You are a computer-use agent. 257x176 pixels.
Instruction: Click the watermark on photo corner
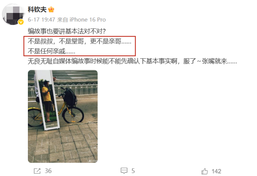pyautogui.click(x=92, y=161)
